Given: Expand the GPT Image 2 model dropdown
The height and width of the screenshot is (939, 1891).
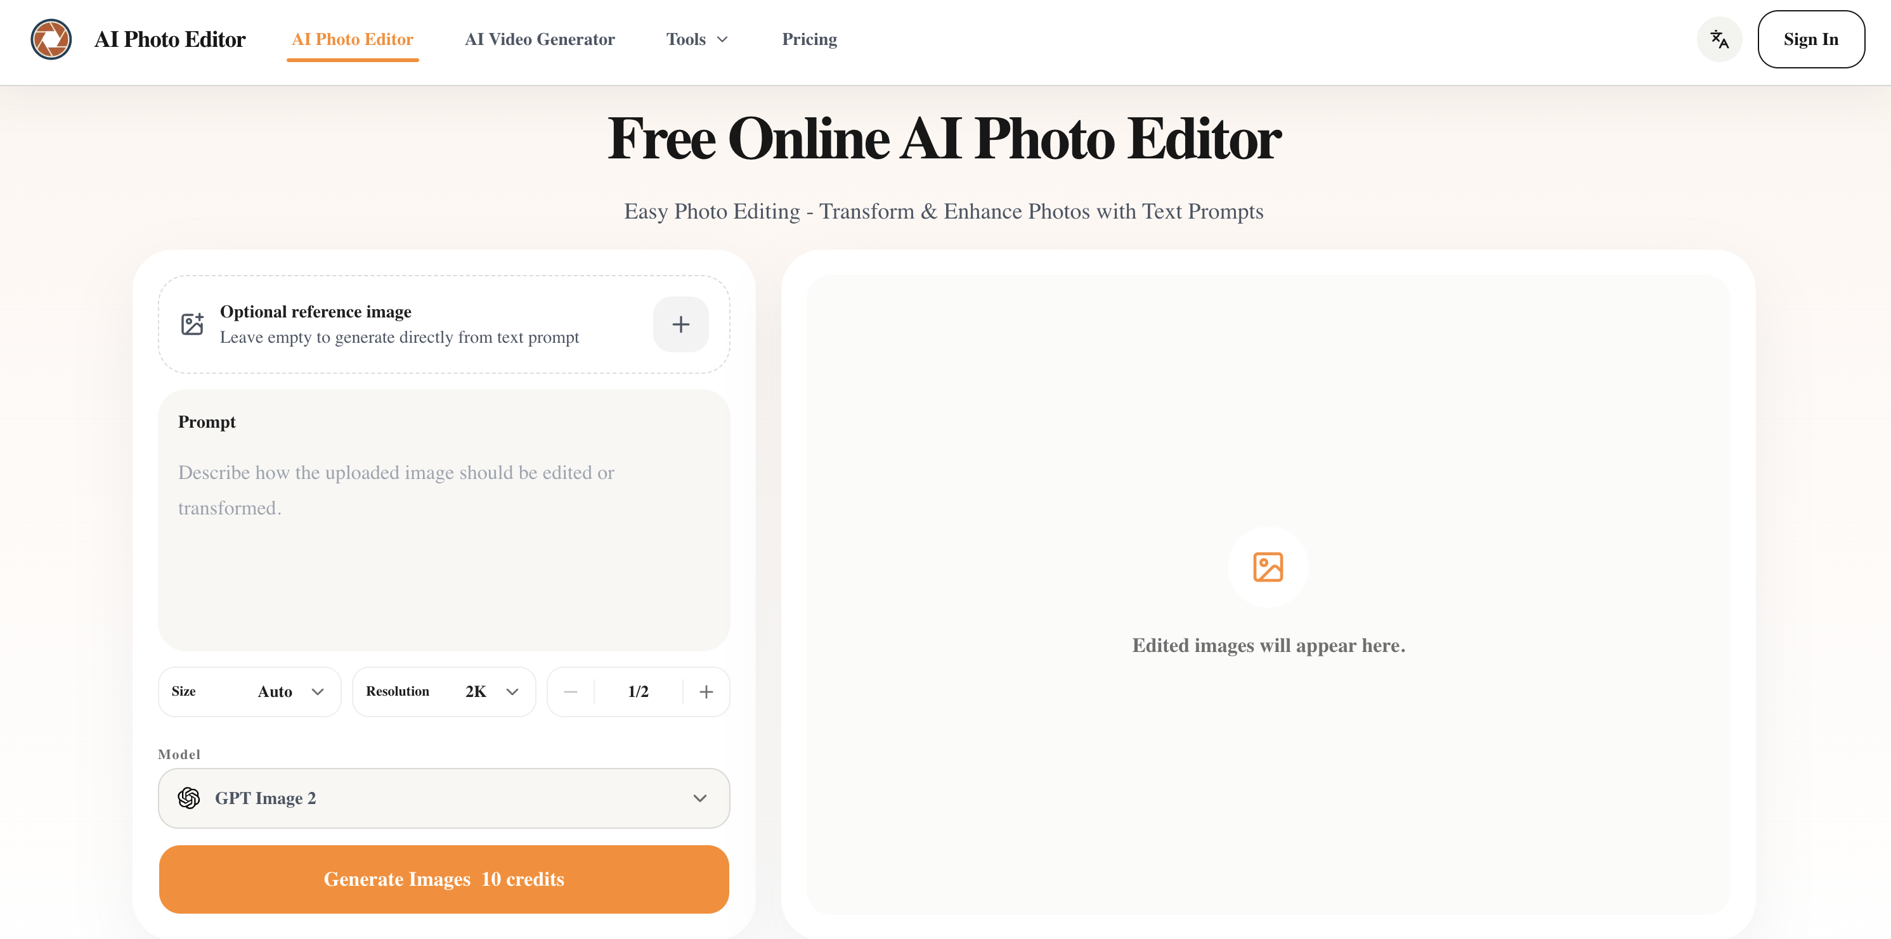Looking at the screenshot, I should 443,798.
